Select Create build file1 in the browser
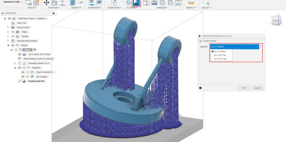The image size is (286, 142). tap(36, 81)
